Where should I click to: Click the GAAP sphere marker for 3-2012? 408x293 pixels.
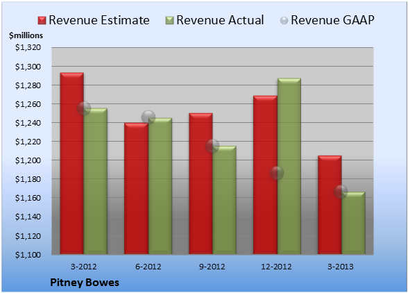point(84,108)
